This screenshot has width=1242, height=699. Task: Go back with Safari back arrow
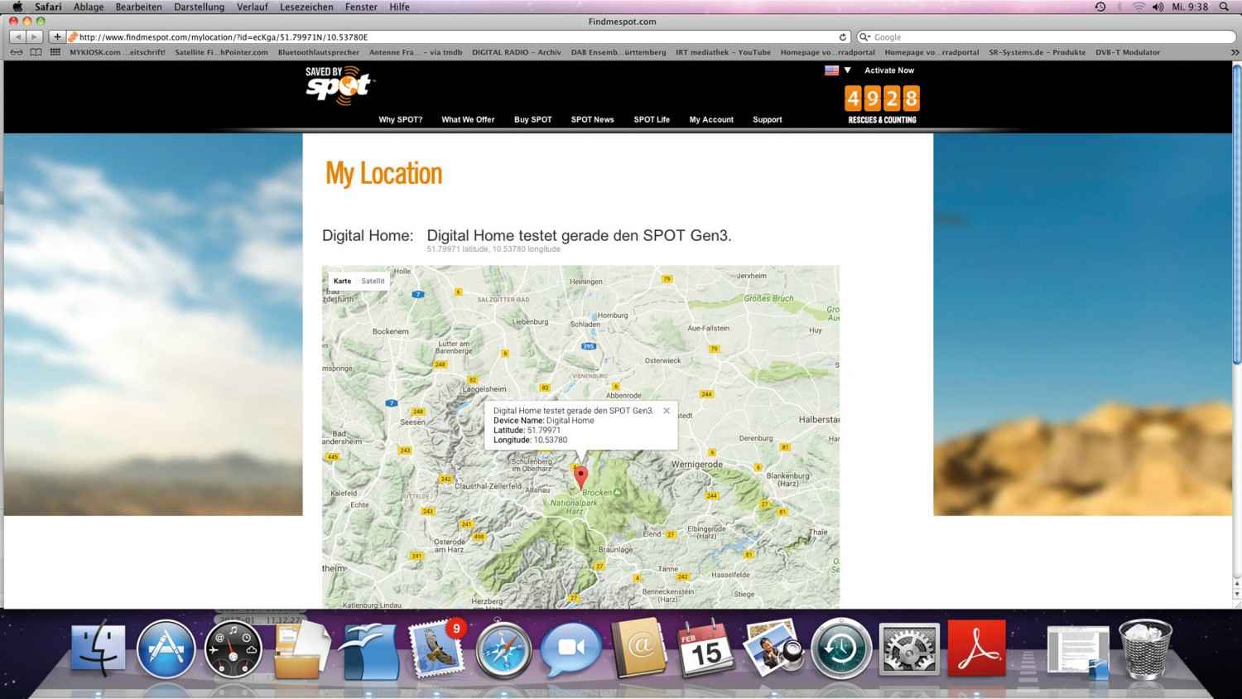point(17,37)
